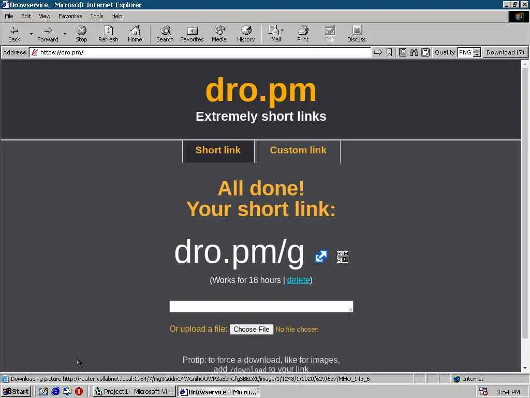This screenshot has height=398, width=530.
Task: Click the Quality PNG value field
Action: coord(465,52)
